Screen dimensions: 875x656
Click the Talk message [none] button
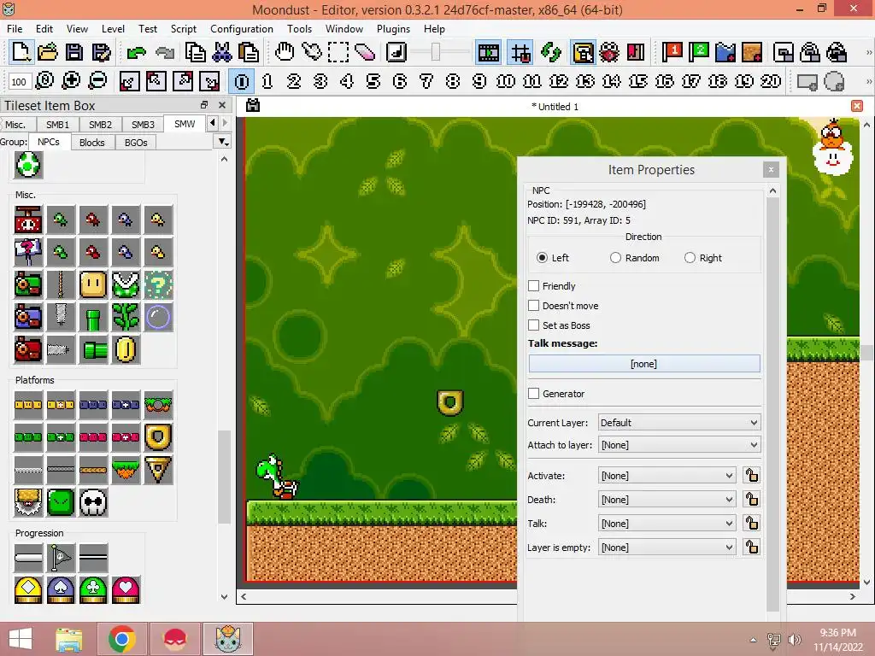(x=644, y=364)
